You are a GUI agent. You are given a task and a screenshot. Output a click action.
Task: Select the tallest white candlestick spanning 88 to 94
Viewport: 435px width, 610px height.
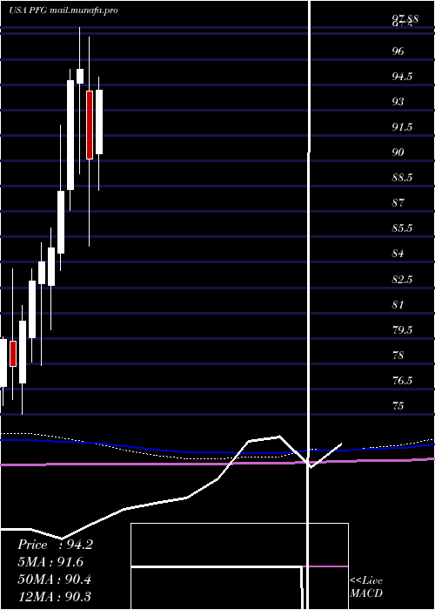pyautogui.click(x=70, y=135)
